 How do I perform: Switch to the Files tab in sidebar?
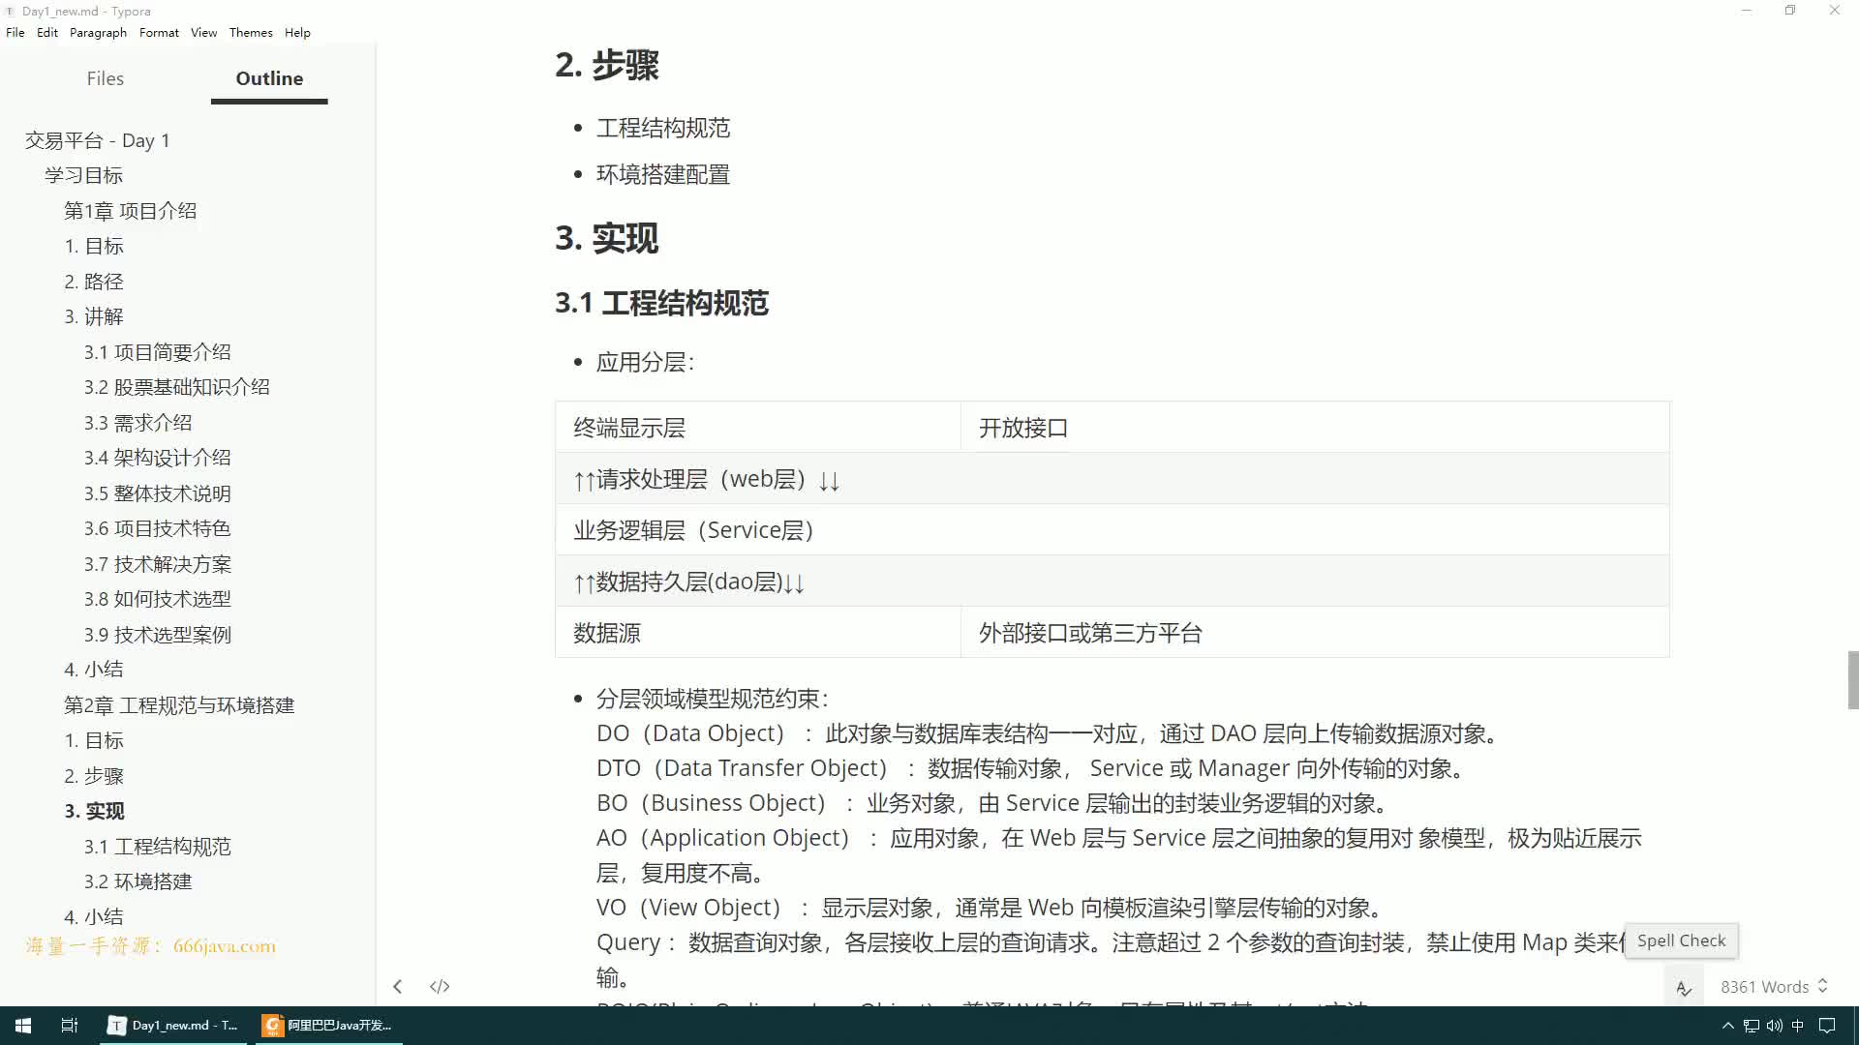105,77
